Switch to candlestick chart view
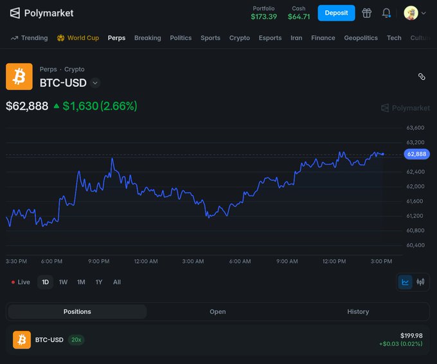Image resolution: width=437 pixels, height=364 pixels. tap(420, 282)
